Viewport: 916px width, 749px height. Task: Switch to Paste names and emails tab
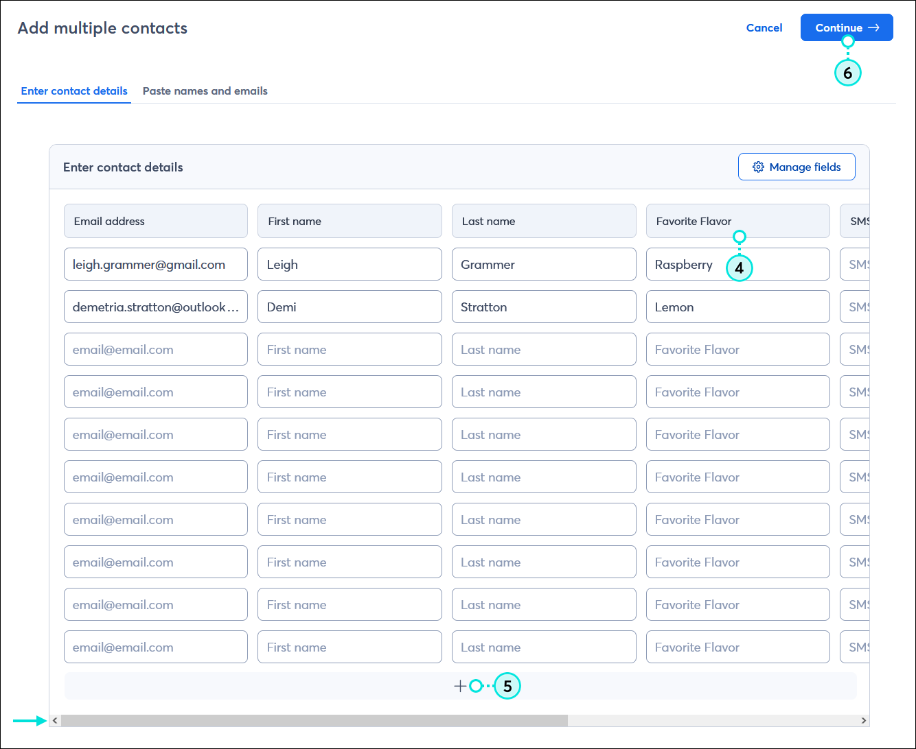click(x=205, y=91)
